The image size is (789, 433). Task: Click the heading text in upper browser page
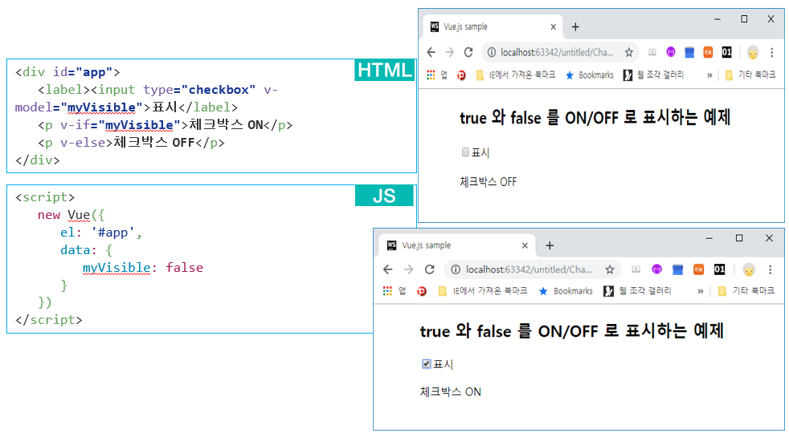pos(595,117)
